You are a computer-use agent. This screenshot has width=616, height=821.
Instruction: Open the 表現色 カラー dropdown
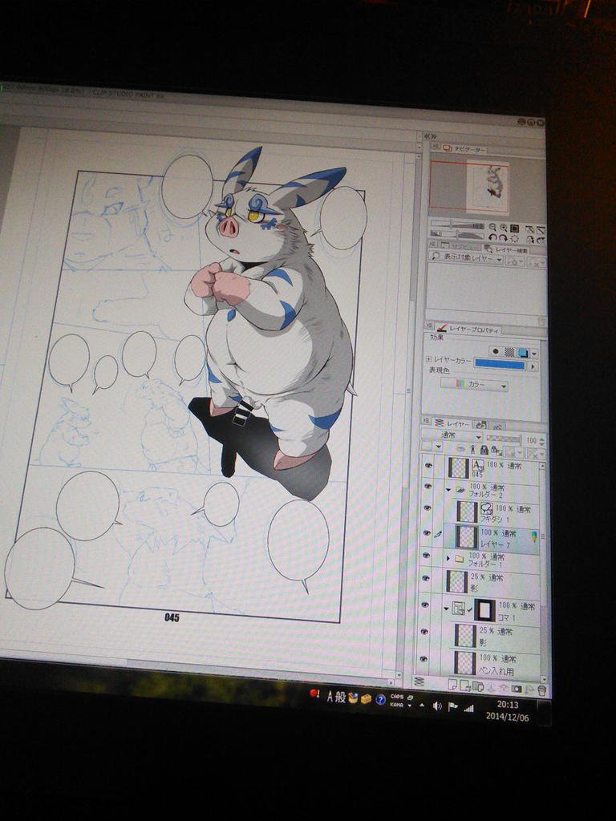474,386
